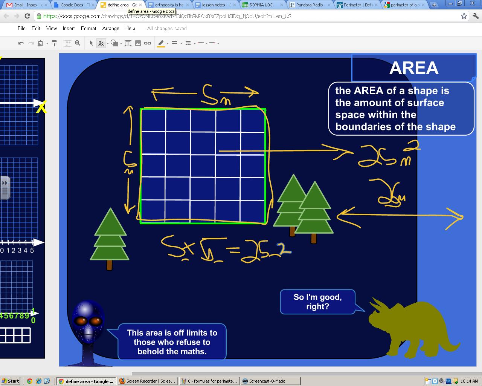
Task: Expand the left side panel handle
Action: [x=5, y=187]
